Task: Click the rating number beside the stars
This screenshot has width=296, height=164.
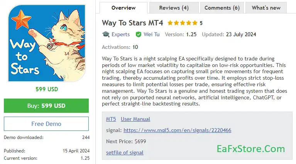Action: coord(201,23)
